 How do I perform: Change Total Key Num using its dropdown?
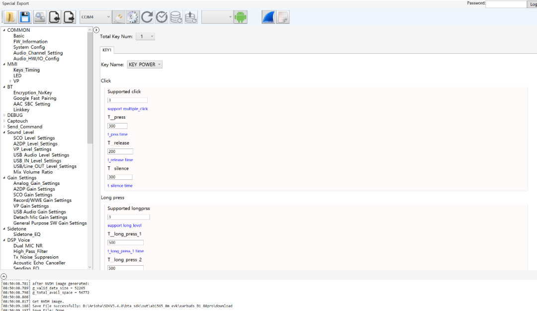(x=145, y=36)
